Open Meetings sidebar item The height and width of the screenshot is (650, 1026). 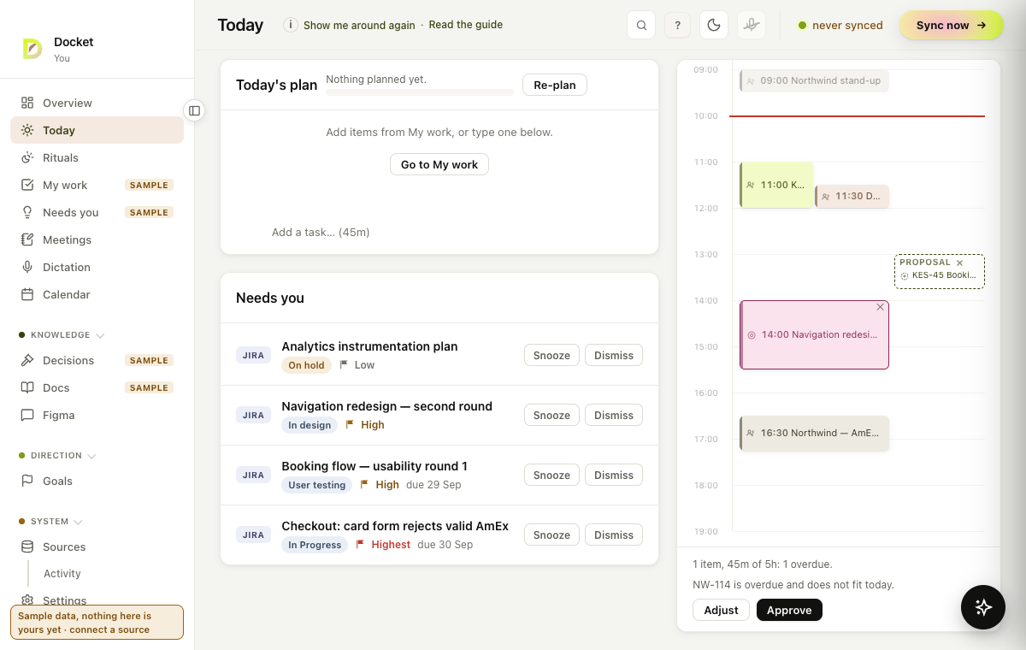pyautogui.click(x=97, y=239)
